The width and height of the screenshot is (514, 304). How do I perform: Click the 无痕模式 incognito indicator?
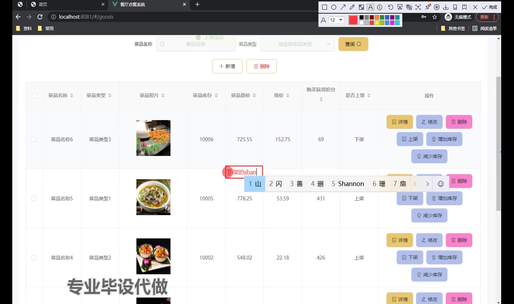458,17
